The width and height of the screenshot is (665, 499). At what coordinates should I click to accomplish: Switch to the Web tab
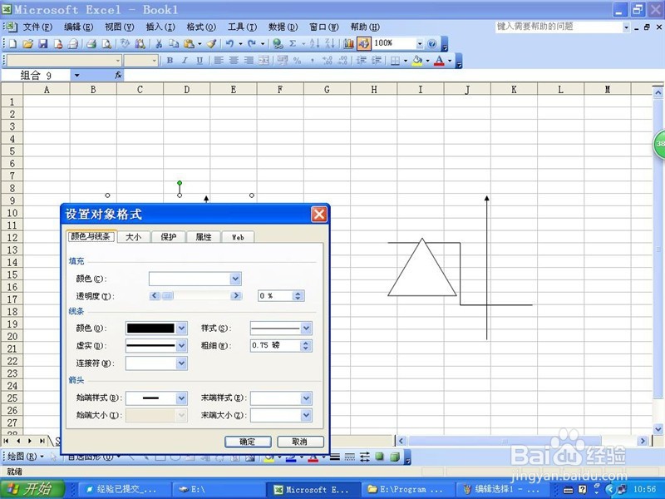[x=238, y=237]
